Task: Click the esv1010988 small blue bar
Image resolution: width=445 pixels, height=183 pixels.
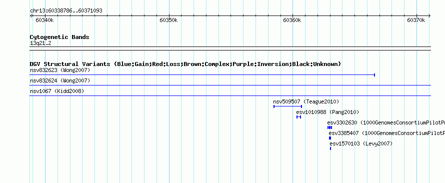Action: (298, 117)
